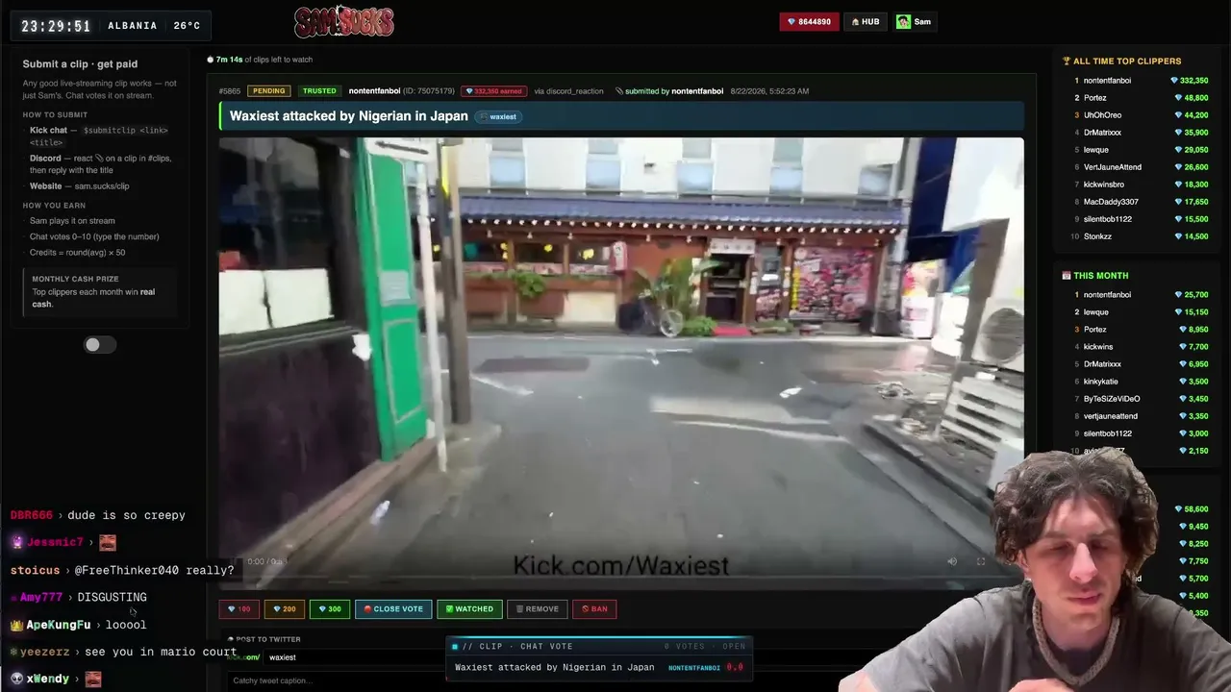Select Stonkzz in the leaderboard

(1097, 236)
